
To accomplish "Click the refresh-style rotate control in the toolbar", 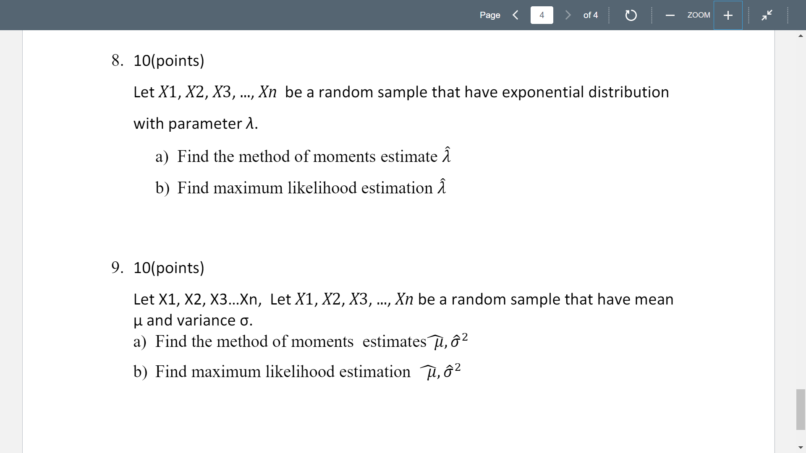I will tap(631, 15).
